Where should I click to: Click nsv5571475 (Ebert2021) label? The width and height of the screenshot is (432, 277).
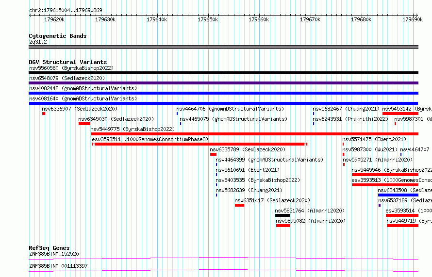[374, 139]
